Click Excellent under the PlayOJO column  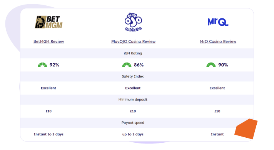click(x=133, y=88)
